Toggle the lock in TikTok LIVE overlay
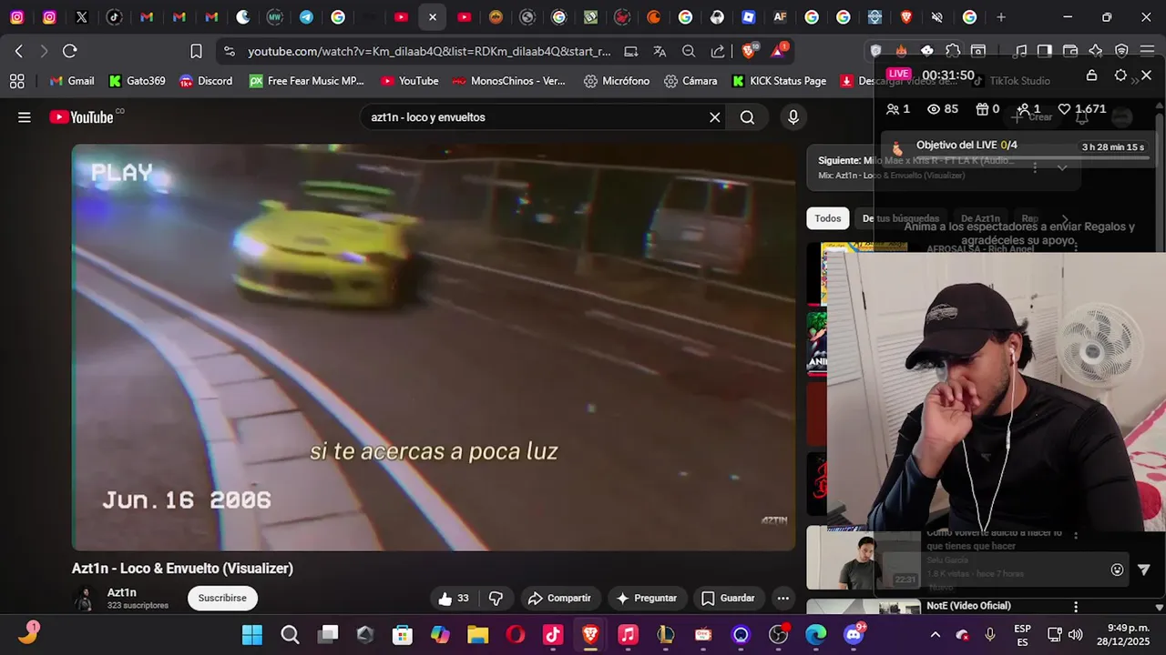This screenshot has width=1166, height=655. click(1091, 76)
